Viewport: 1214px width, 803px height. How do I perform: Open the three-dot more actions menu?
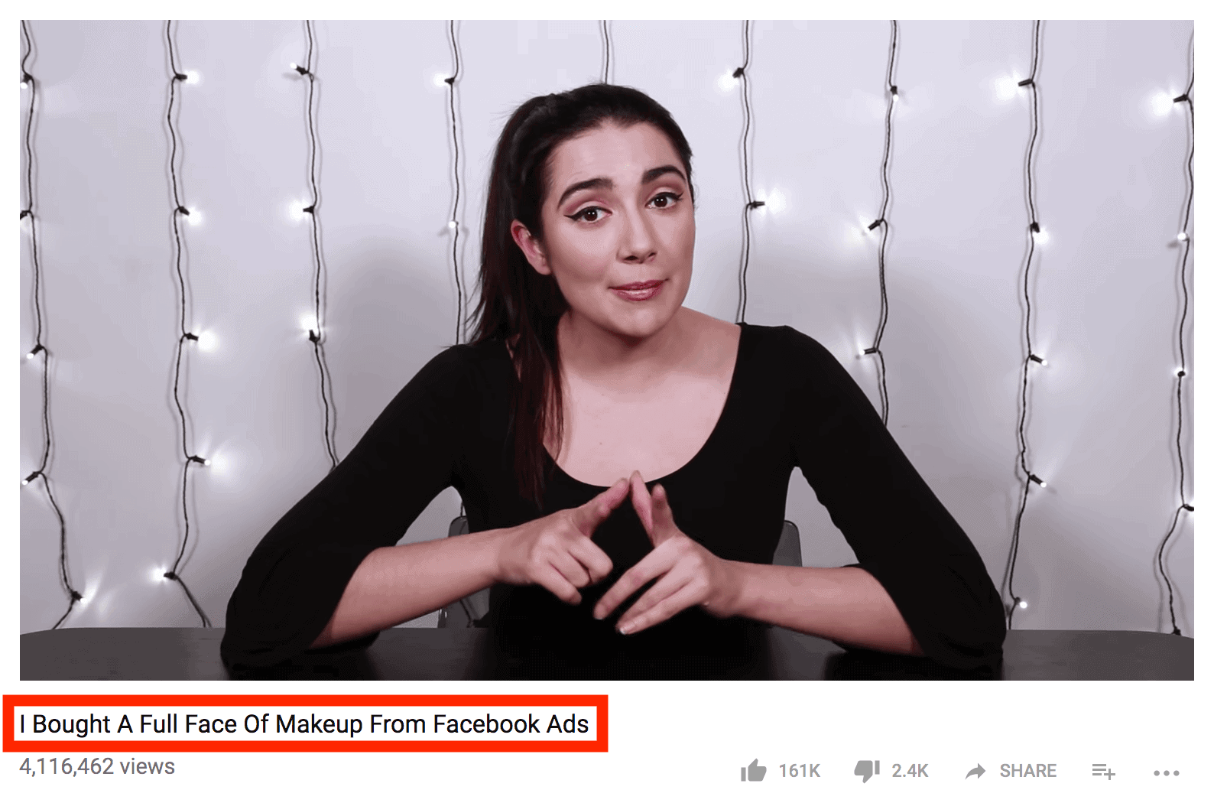[1167, 773]
